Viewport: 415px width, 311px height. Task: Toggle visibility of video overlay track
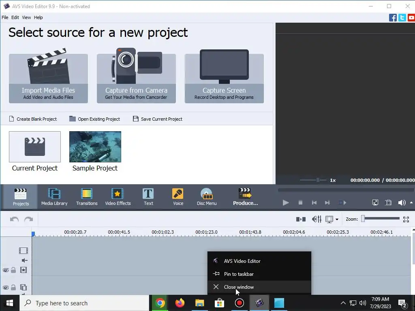[6, 288]
